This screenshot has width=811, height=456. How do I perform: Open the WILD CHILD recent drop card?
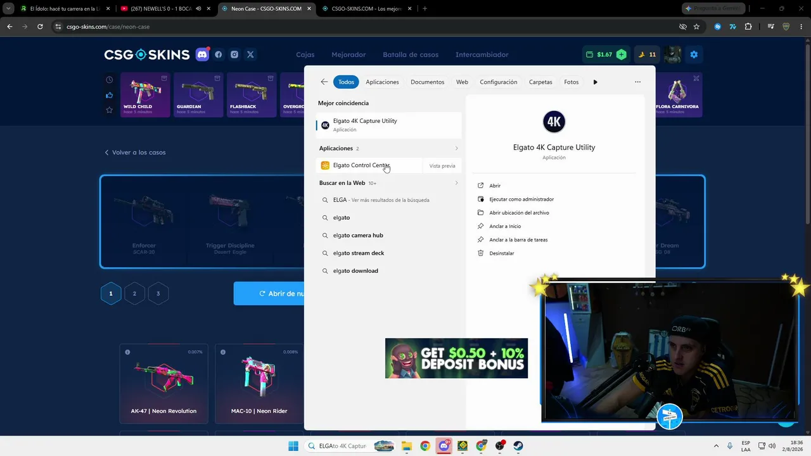(144, 95)
